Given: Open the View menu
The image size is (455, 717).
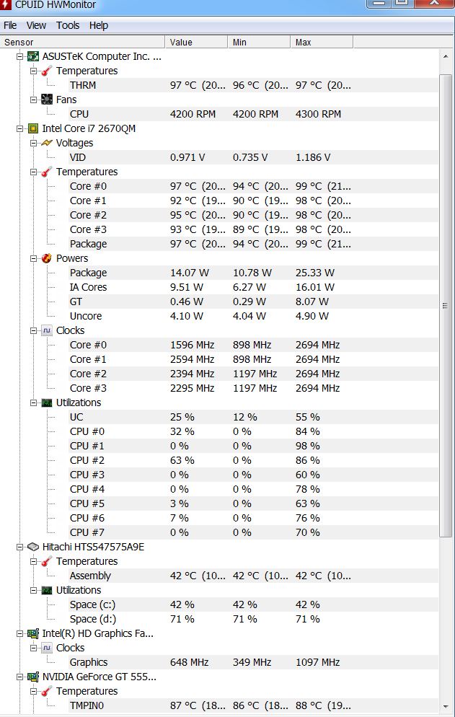Looking at the screenshot, I should click(x=36, y=25).
